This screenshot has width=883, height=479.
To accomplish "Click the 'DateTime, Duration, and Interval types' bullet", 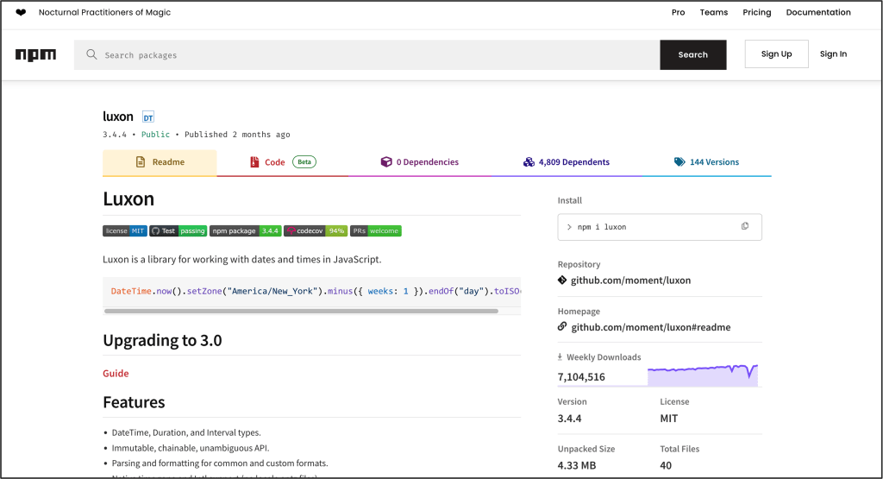I will (186, 432).
